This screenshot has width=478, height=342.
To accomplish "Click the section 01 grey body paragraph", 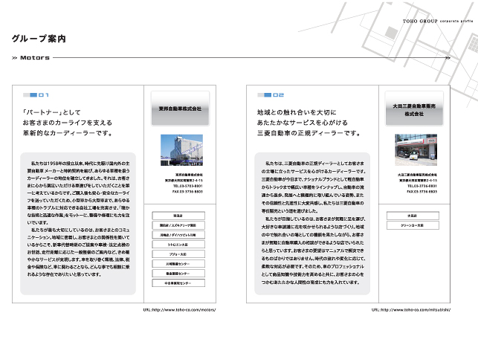I will (x=78, y=224).
